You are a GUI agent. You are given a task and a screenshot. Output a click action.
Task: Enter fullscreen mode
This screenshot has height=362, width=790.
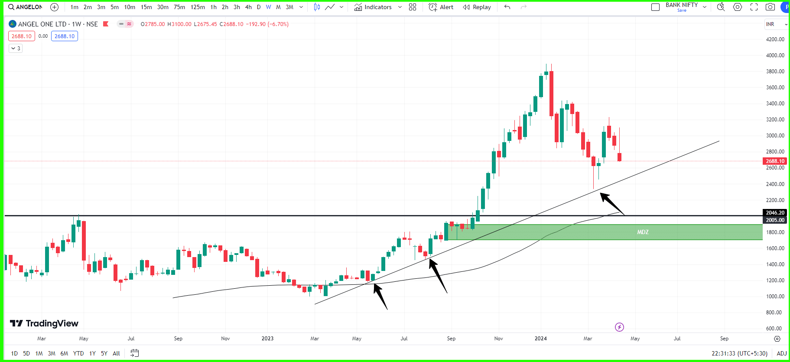pyautogui.click(x=754, y=7)
